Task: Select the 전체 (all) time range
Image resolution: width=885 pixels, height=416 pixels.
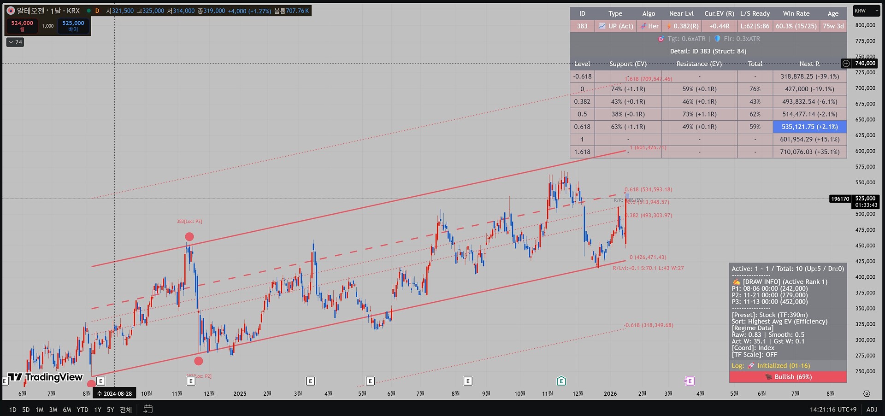Action: [x=126, y=410]
